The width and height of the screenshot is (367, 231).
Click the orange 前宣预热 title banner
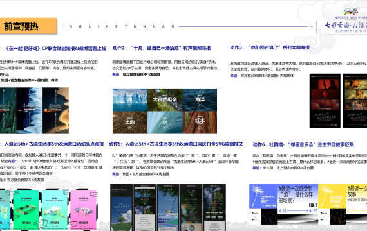click(28, 26)
